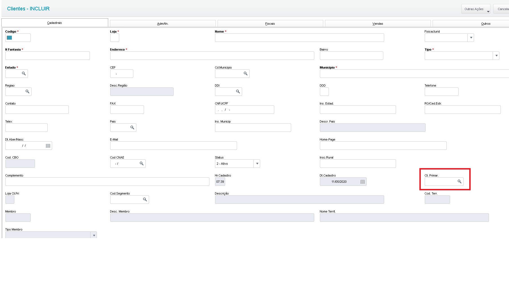
Task: Click the Cli. Primar. lookup magnifier
Action: [x=460, y=181]
